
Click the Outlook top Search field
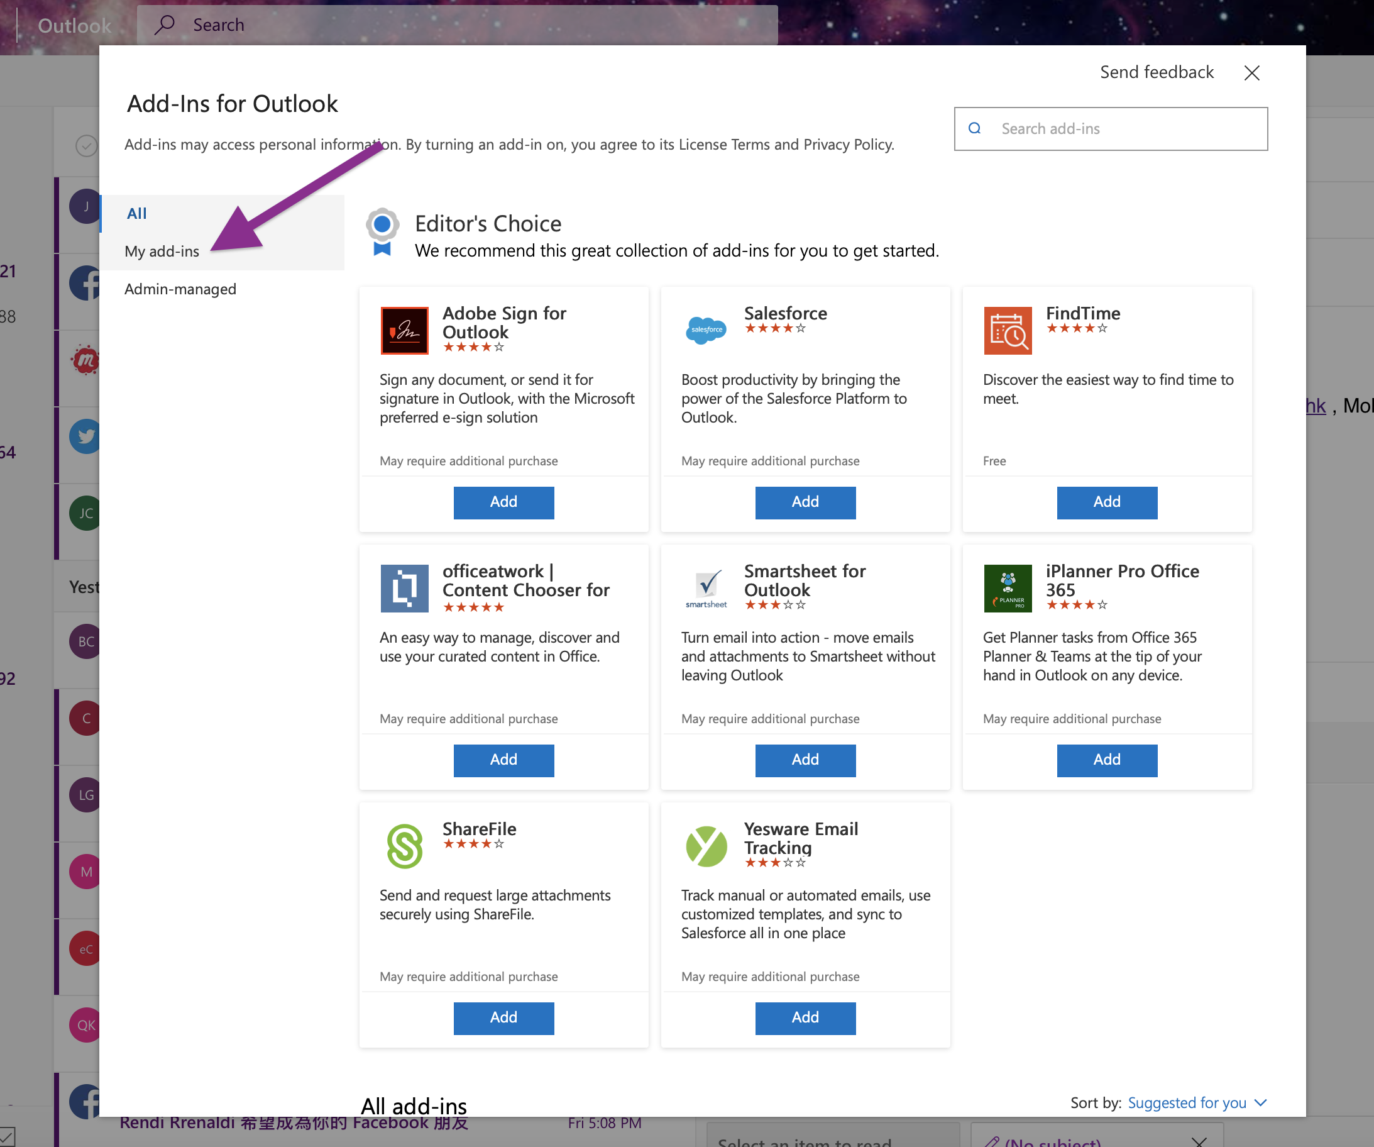457,25
